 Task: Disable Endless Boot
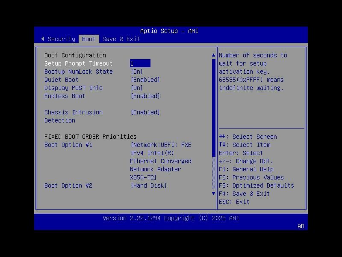(x=145, y=96)
